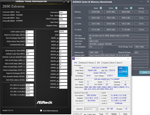
Task: Click the ASRock logo in Timing Configurator
Action: pos(44,102)
